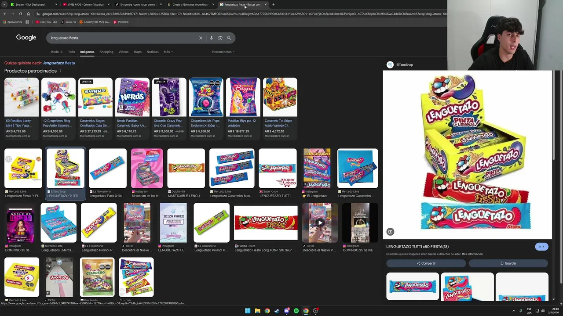Select the Todo search tab
Screen dimensions: 563x316
pyautogui.click(x=71, y=52)
